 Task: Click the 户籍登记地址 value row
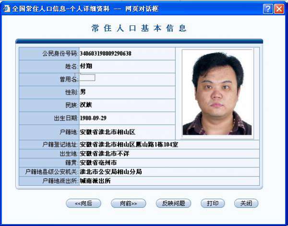tap(169, 144)
